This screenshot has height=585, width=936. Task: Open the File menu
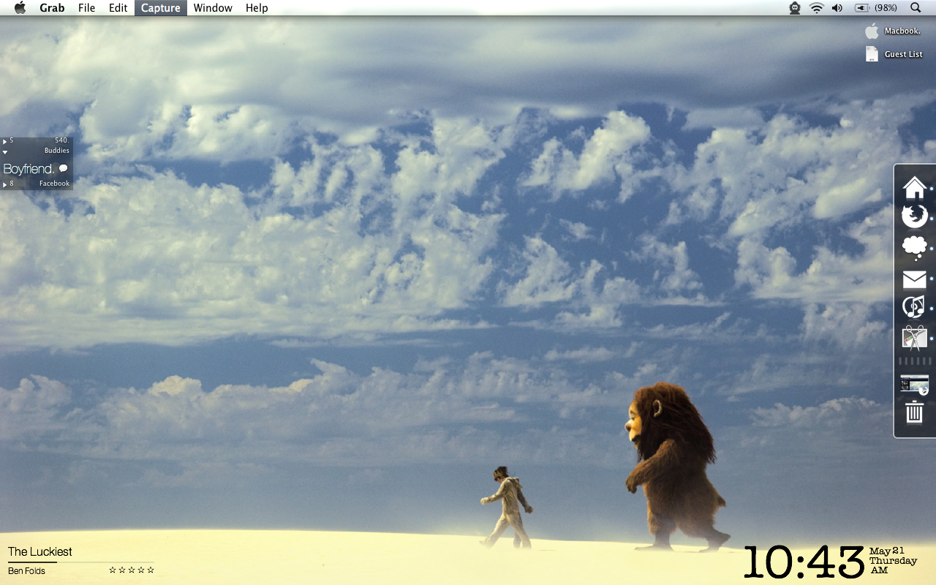[86, 8]
